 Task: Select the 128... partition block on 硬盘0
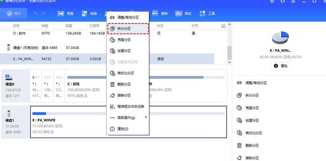tap(47, 86)
